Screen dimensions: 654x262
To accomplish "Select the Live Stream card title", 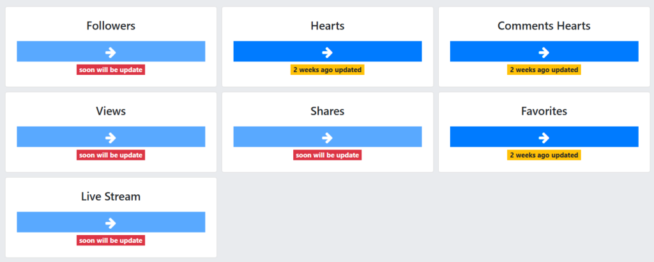I will pyautogui.click(x=111, y=197).
